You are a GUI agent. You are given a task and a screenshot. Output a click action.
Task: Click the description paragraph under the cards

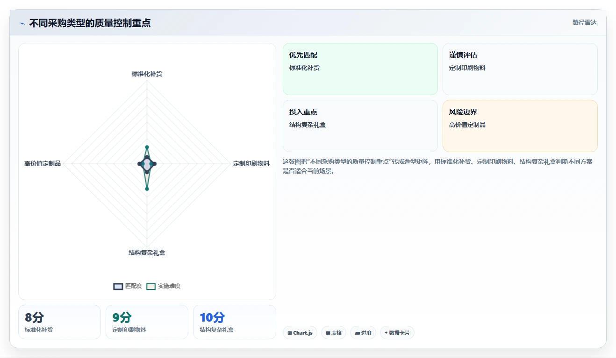pyautogui.click(x=438, y=166)
